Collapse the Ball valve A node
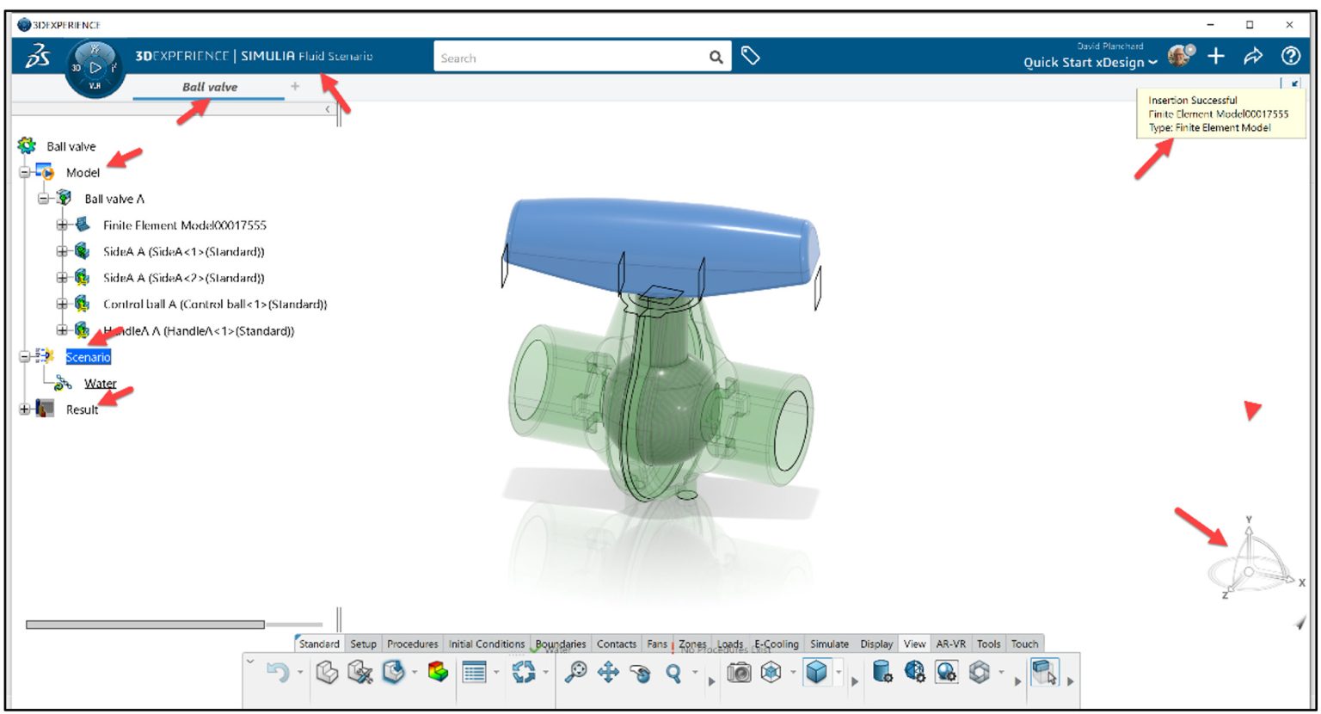The height and width of the screenshot is (714, 1321). pyautogui.click(x=43, y=199)
